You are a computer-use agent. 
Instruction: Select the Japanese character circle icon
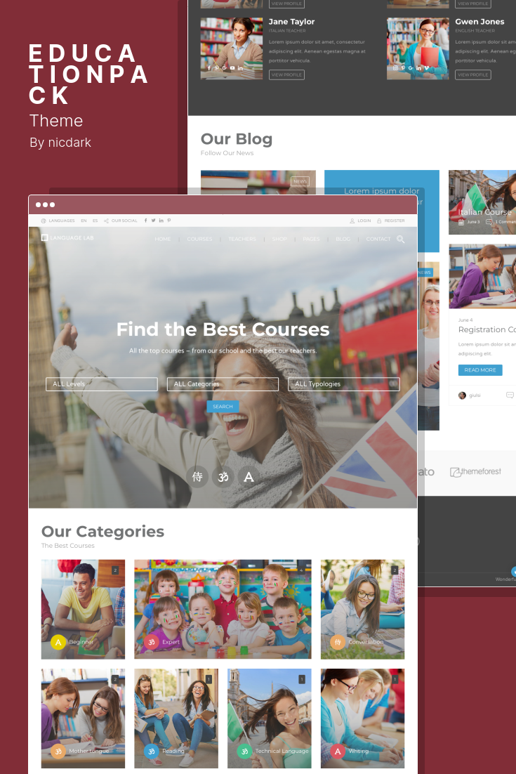(x=197, y=477)
